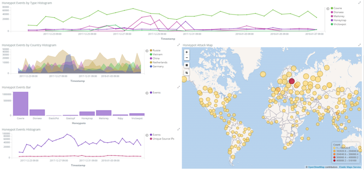Click the dark red attack map circle
The width and height of the screenshot is (364, 170).
(x=292, y=81)
